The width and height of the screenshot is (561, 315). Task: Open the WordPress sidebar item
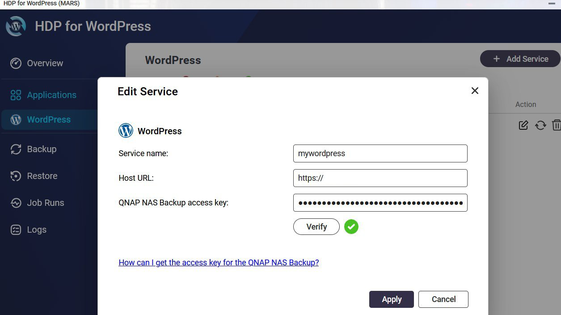point(49,119)
